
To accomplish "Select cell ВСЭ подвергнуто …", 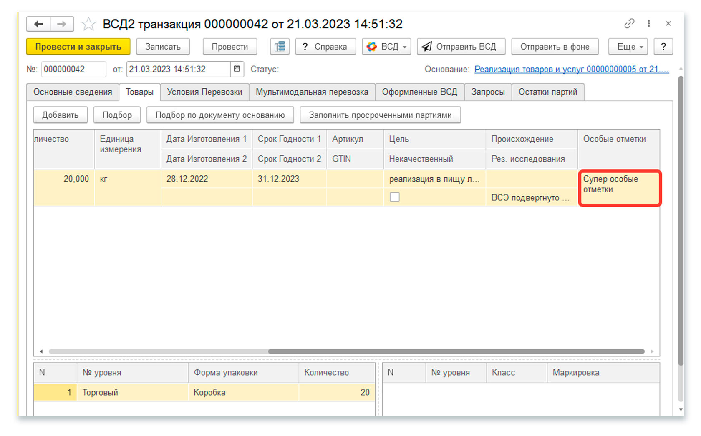I will (532, 197).
